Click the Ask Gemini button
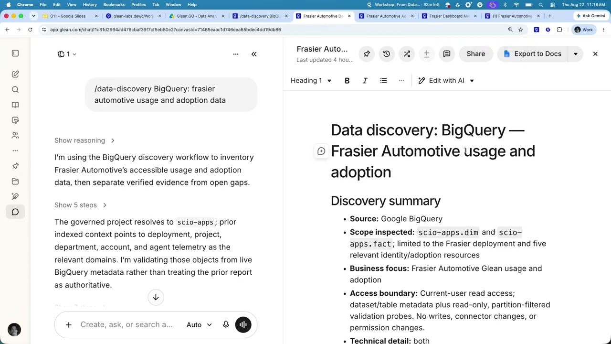 tap(590, 16)
